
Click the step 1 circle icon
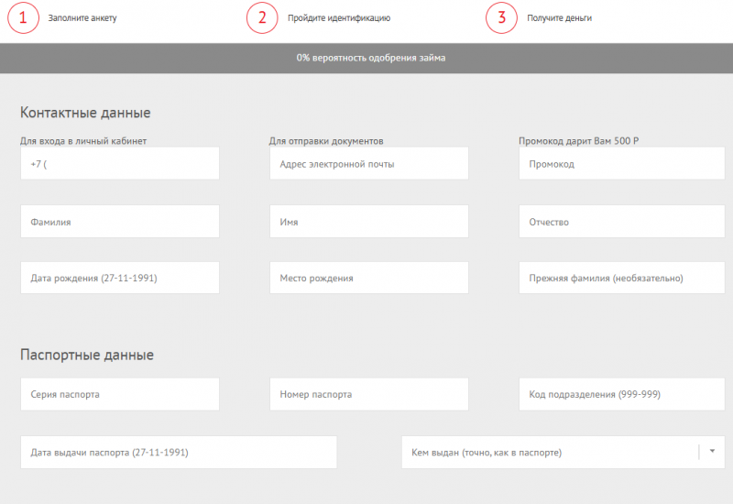(23, 17)
